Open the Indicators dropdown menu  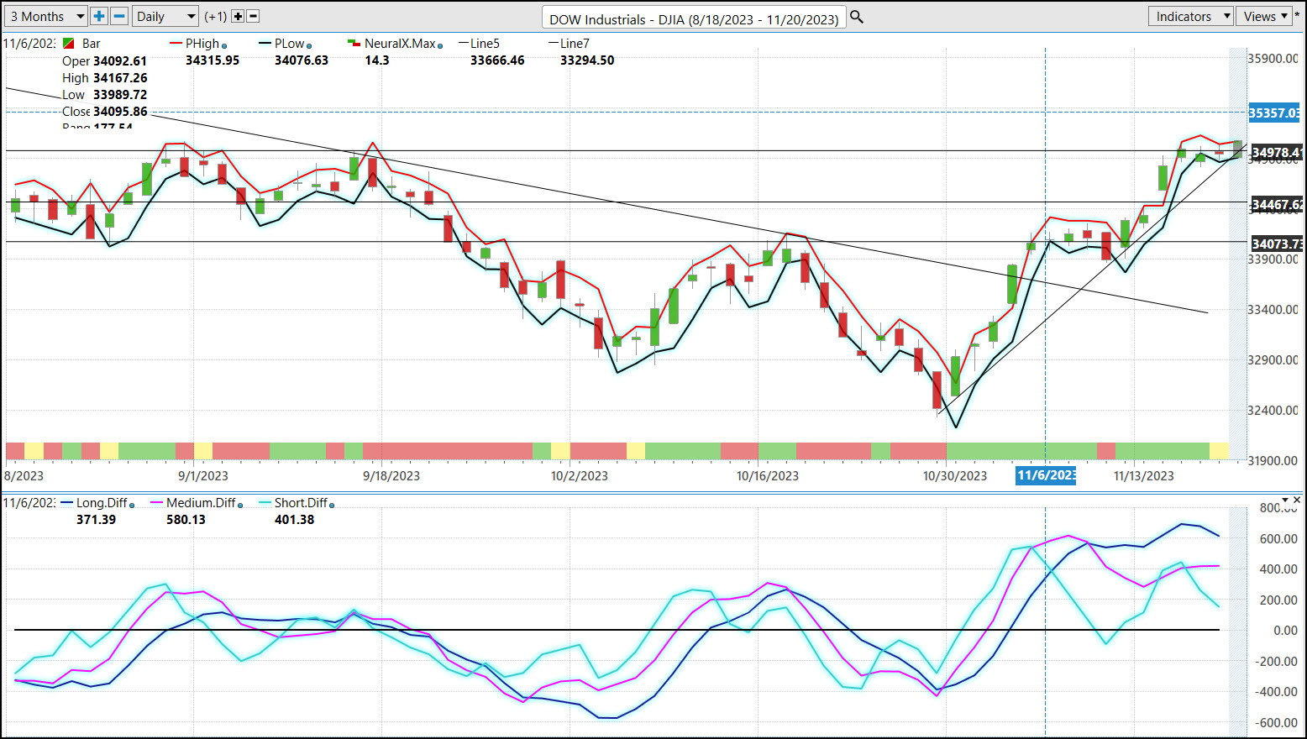tap(1190, 16)
